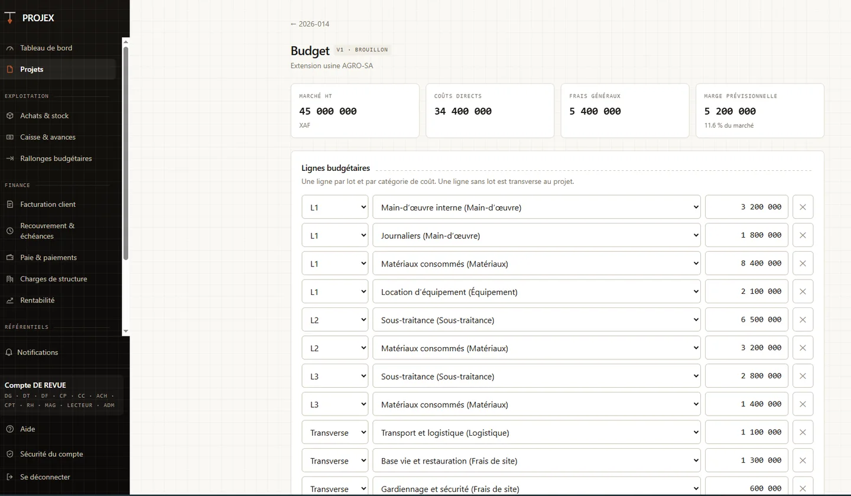Click Se déconnecter link
The height and width of the screenshot is (496, 851).
(x=45, y=477)
